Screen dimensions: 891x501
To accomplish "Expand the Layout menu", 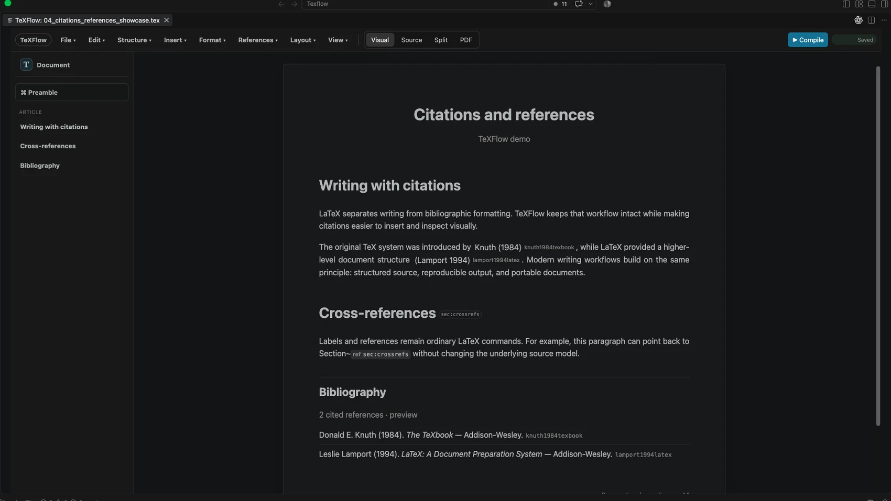I will point(303,40).
